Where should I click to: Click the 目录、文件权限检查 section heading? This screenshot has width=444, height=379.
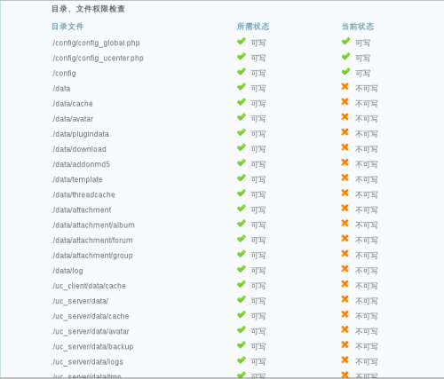tap(88, 9)
